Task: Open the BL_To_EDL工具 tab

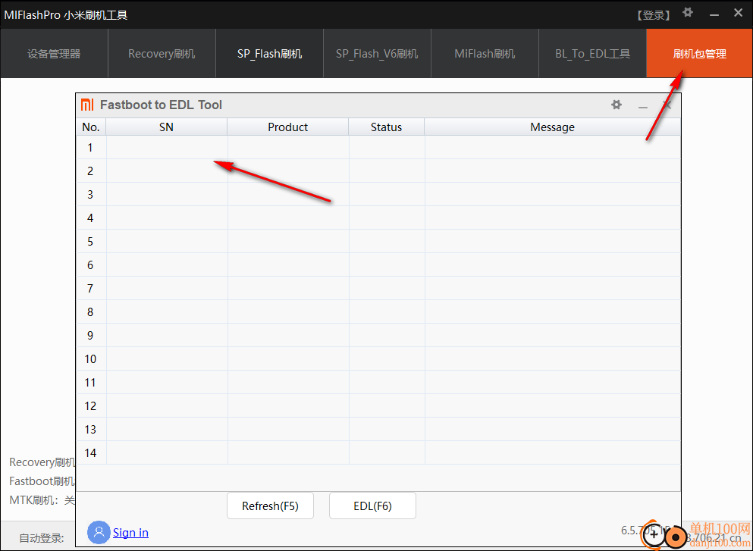Action: pyautogui.click(x=592, y=53)
